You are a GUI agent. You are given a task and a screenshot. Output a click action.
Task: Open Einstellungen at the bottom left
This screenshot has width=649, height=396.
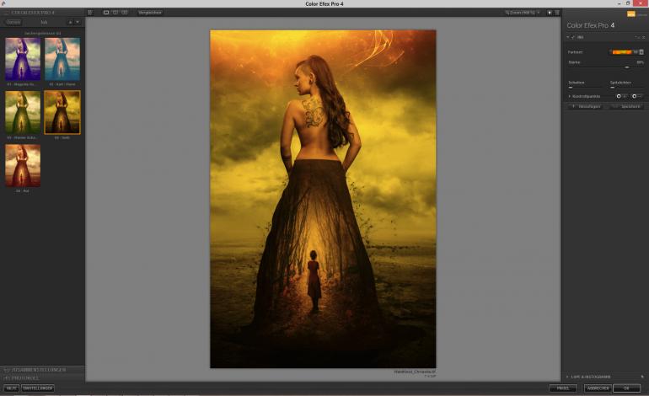tap(38, 388)
